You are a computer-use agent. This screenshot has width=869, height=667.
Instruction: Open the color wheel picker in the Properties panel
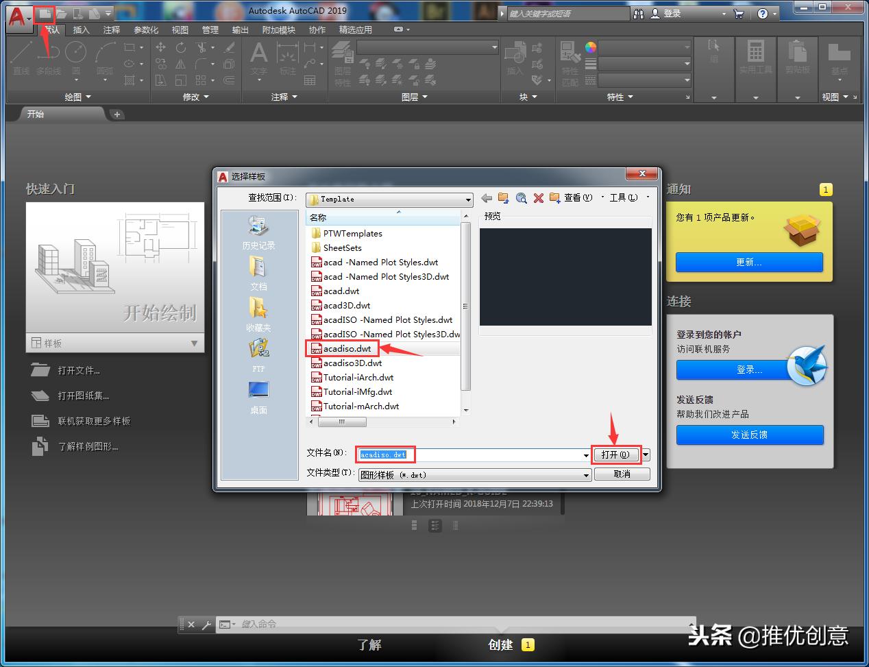pos(590,47)
